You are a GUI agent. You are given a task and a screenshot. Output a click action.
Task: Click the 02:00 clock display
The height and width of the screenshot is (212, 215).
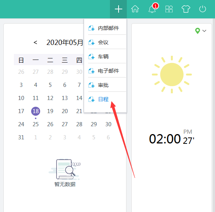165,139
